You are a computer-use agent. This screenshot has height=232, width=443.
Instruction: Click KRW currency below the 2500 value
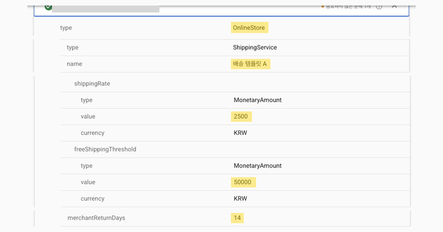(x=241, y=133)
